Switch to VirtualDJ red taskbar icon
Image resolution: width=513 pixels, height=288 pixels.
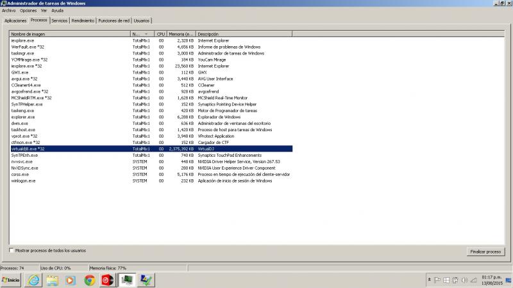pos(108,280)
